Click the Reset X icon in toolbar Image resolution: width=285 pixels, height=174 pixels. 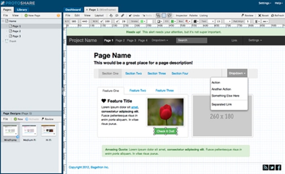tap(260, 15)
